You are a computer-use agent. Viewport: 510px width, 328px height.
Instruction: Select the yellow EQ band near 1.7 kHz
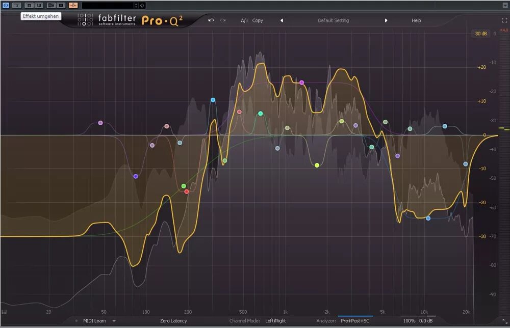[x=317, y=166]
